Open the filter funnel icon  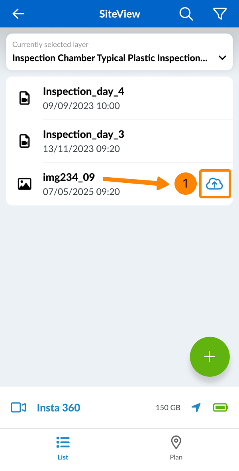220,14
